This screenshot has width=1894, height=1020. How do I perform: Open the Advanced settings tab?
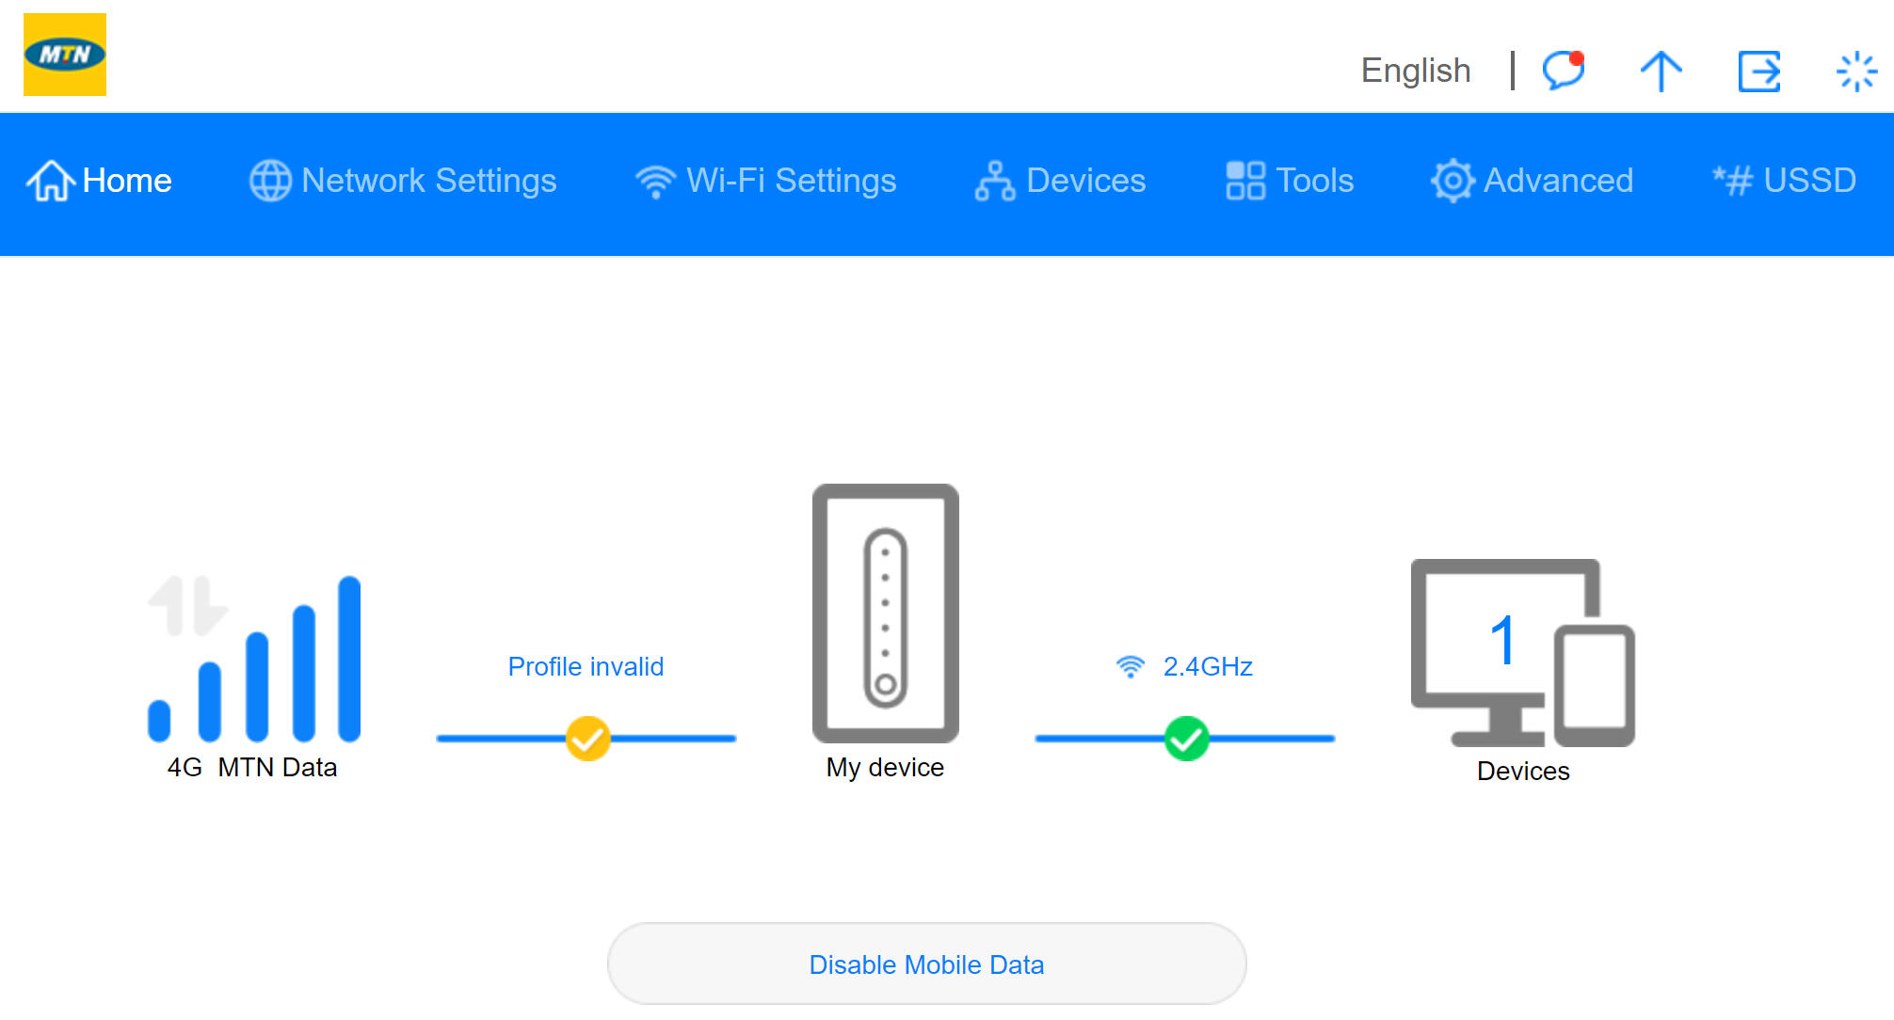pos(1532,181)
